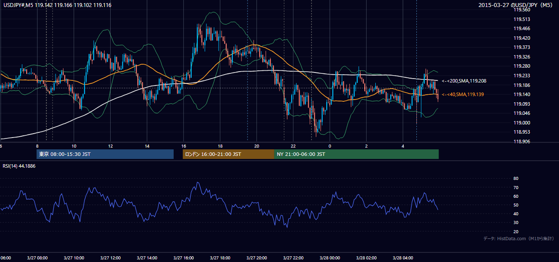559x262 pixels.
Task: Click RSI scale value 80
Action: pos(516,179)
